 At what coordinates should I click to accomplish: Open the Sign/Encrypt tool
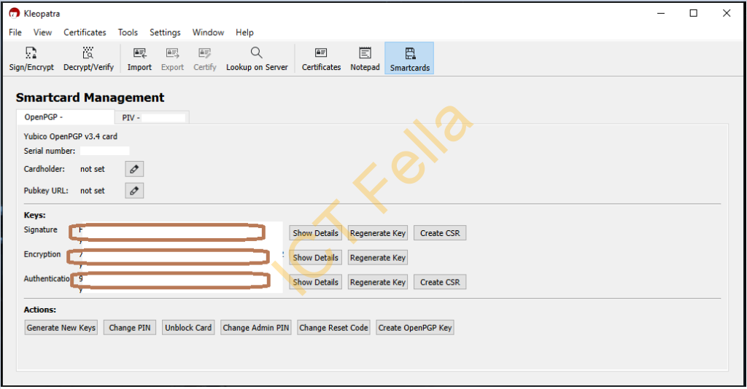pyautogui.click(x=31, y=58)
